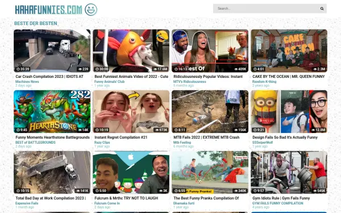Open the Design Fails video thumbnail

click(289, 112)
